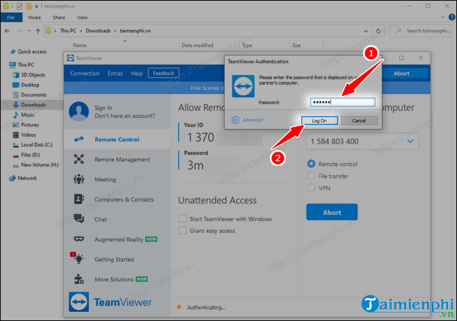This screenshot has width=457, height=321.
Task: Click the Abort button in top banner
Action: click(401, 74)
